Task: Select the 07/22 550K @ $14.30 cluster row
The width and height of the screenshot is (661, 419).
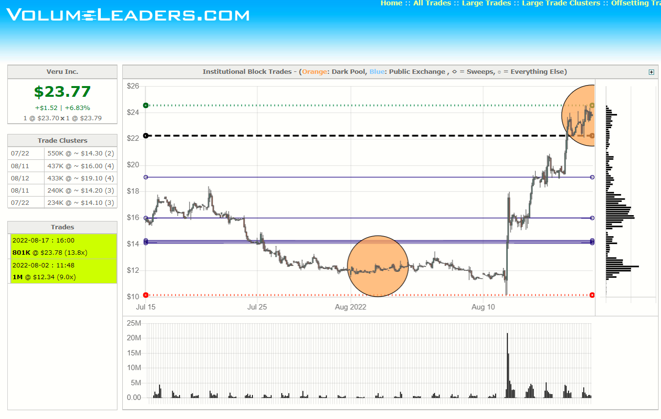Action: click(62, 153)
